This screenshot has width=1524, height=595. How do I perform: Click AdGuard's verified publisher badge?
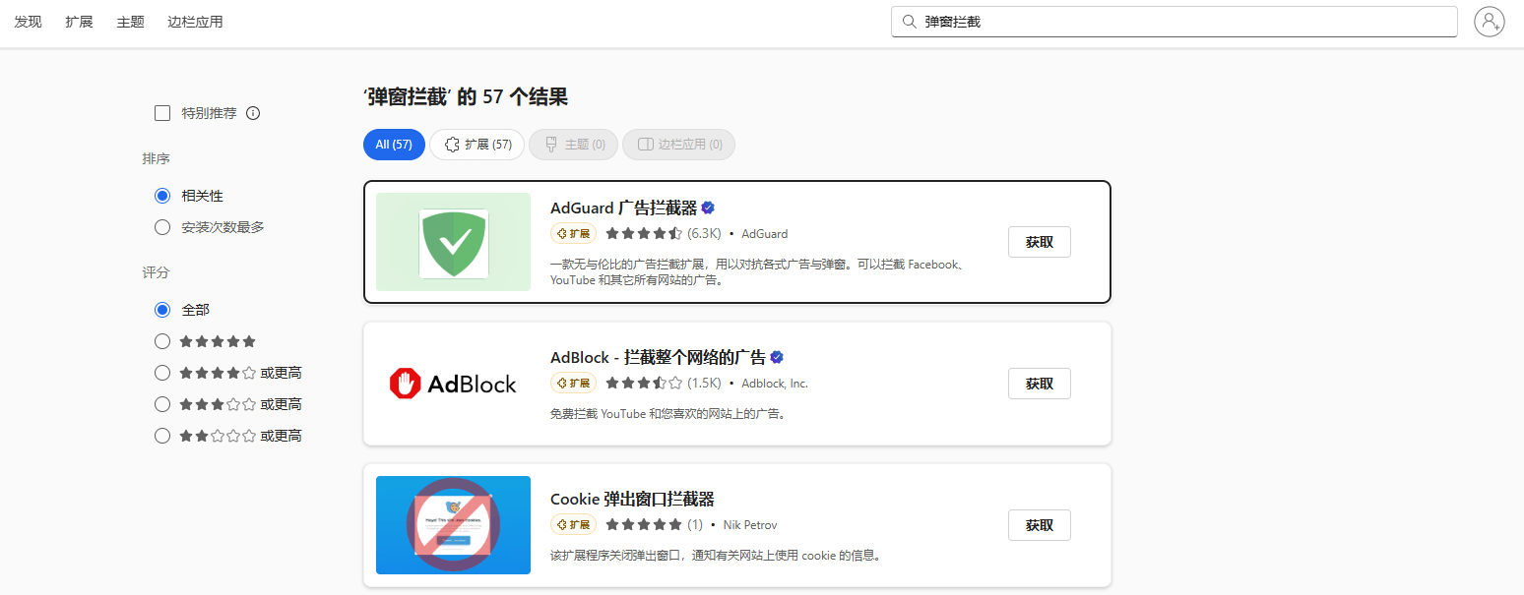[709, 207]
